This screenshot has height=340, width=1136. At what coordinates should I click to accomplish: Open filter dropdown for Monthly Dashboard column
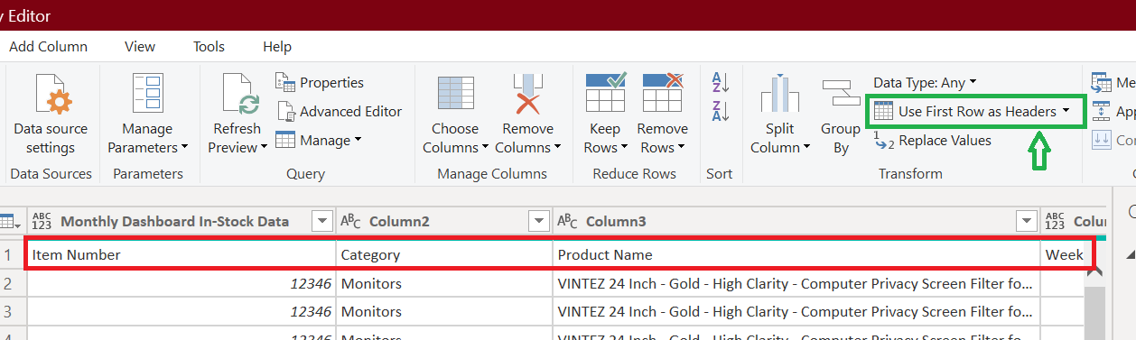click(321, 222)
